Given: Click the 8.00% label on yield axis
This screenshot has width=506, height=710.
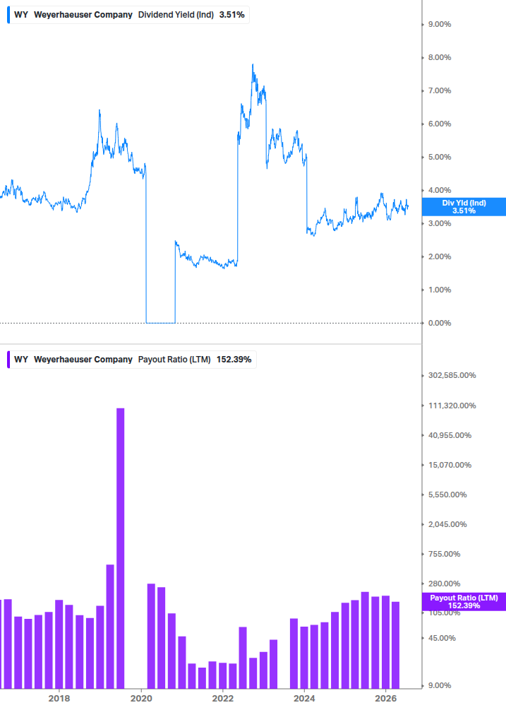Looking at the screenshot, I should point(440,57).
